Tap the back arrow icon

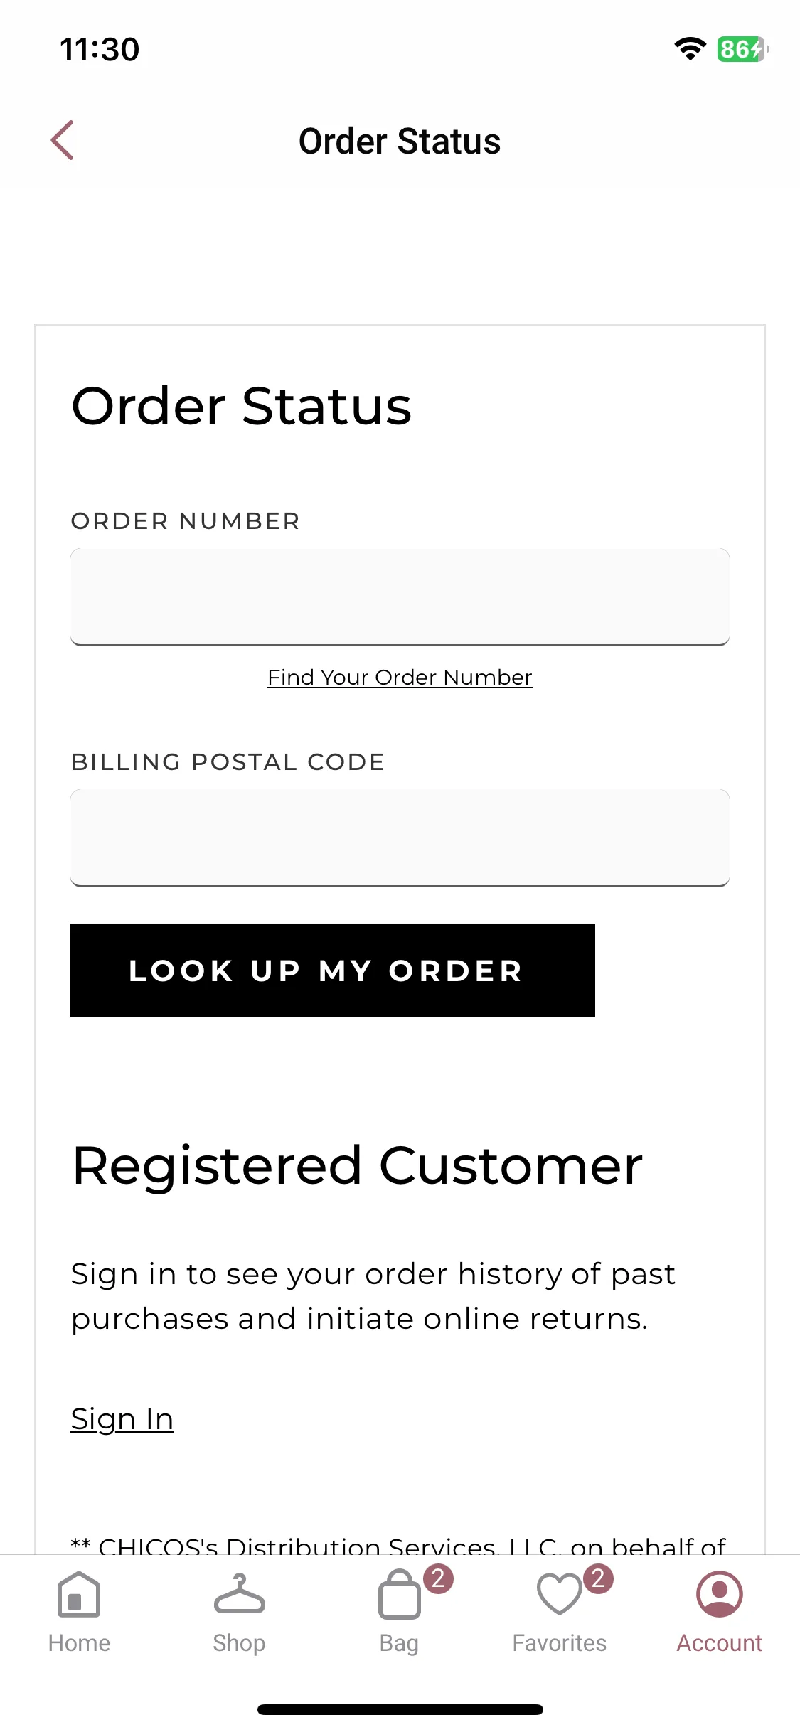[x=63, y=140]
